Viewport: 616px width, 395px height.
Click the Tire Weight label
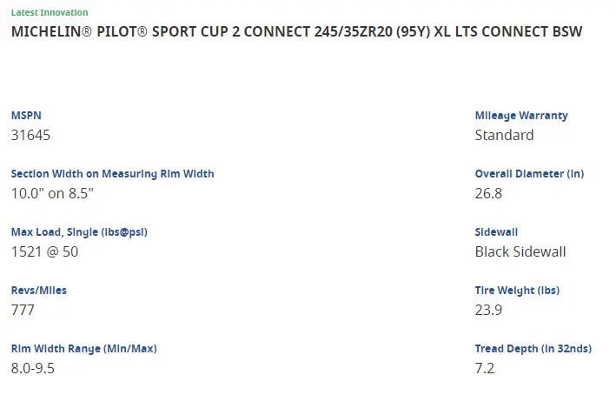point(517,291)
